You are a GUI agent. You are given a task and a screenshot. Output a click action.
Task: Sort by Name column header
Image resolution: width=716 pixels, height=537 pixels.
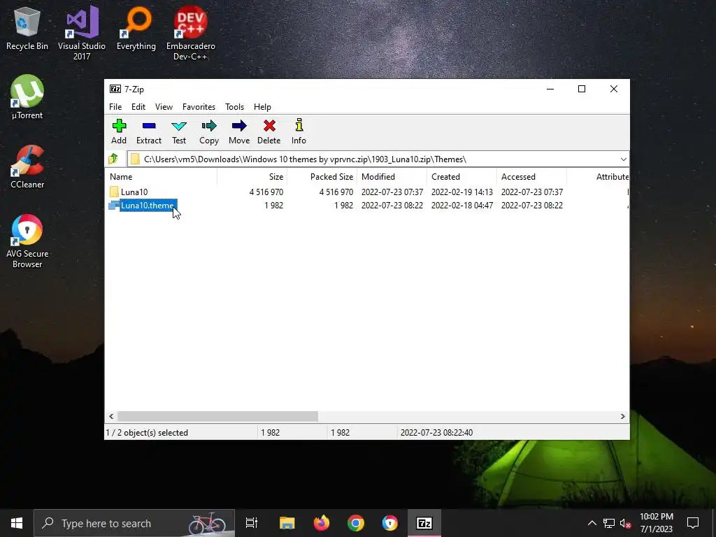(x=162, y=177)
